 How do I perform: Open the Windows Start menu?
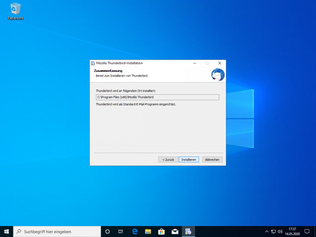pos(6,231)
